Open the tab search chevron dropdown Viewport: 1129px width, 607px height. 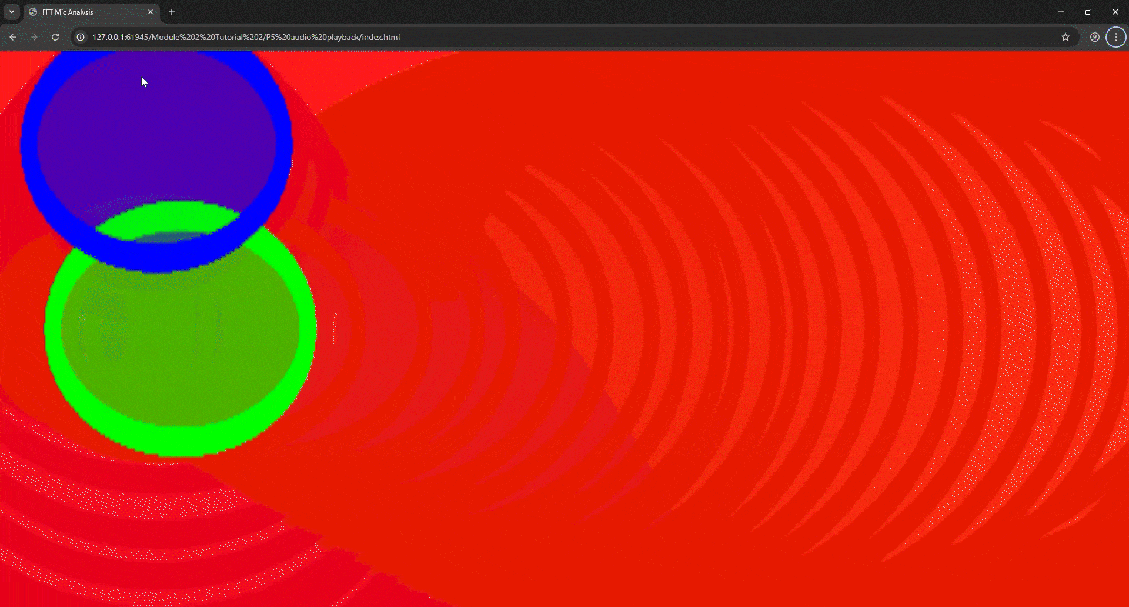[11, 12]
